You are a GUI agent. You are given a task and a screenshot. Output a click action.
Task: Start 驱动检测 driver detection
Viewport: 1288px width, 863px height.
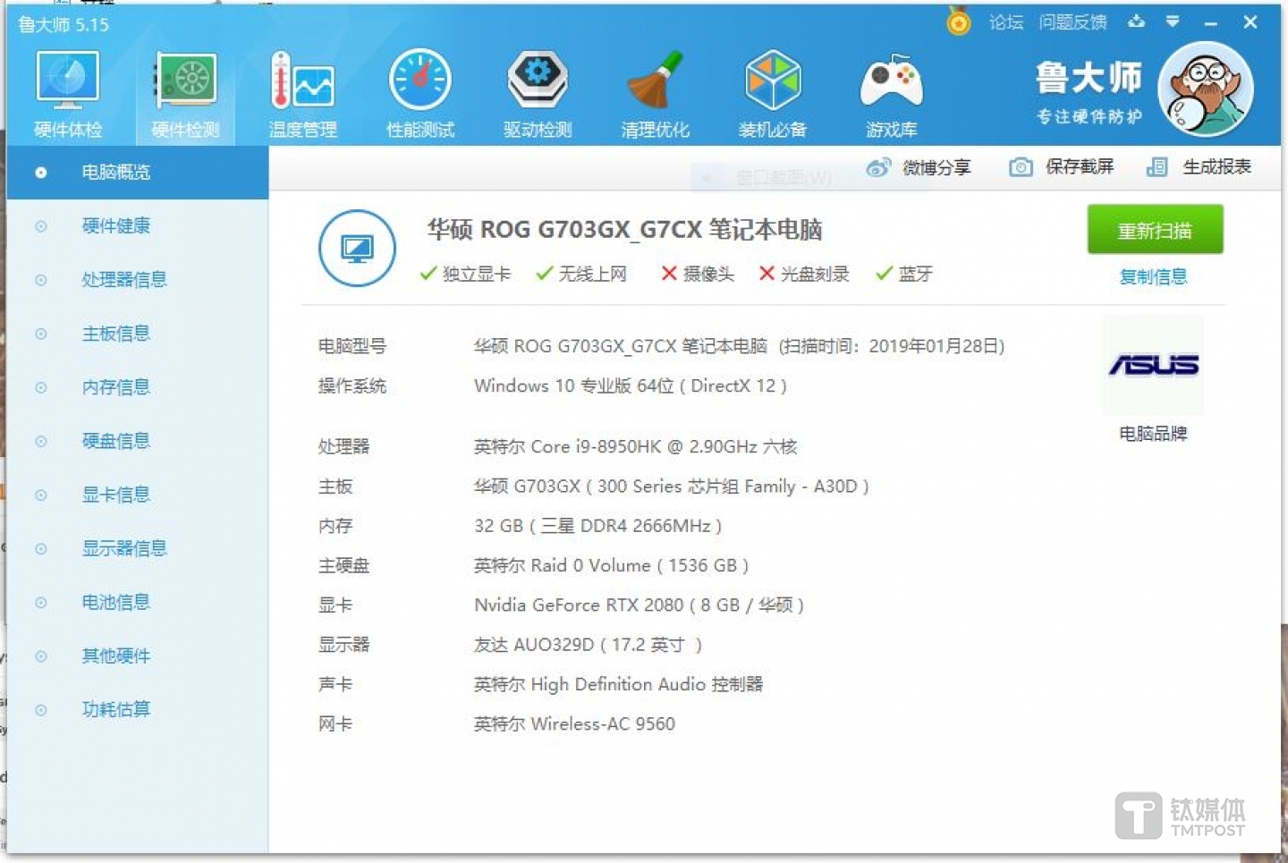coord(537,89)
